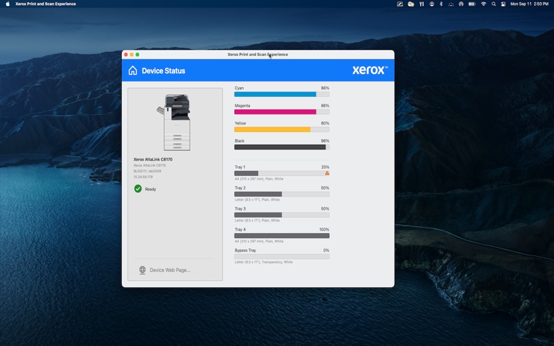This screenshot has width=554, height=346.
Task: Open the Apple menu
Action: click(x=8, y=4)
